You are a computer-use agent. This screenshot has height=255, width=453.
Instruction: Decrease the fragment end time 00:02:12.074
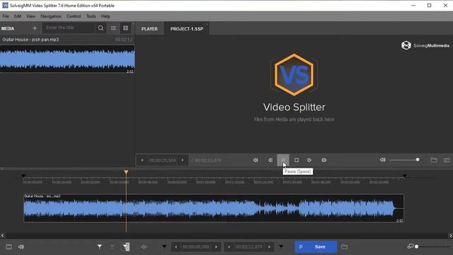[x=229, y=246]
